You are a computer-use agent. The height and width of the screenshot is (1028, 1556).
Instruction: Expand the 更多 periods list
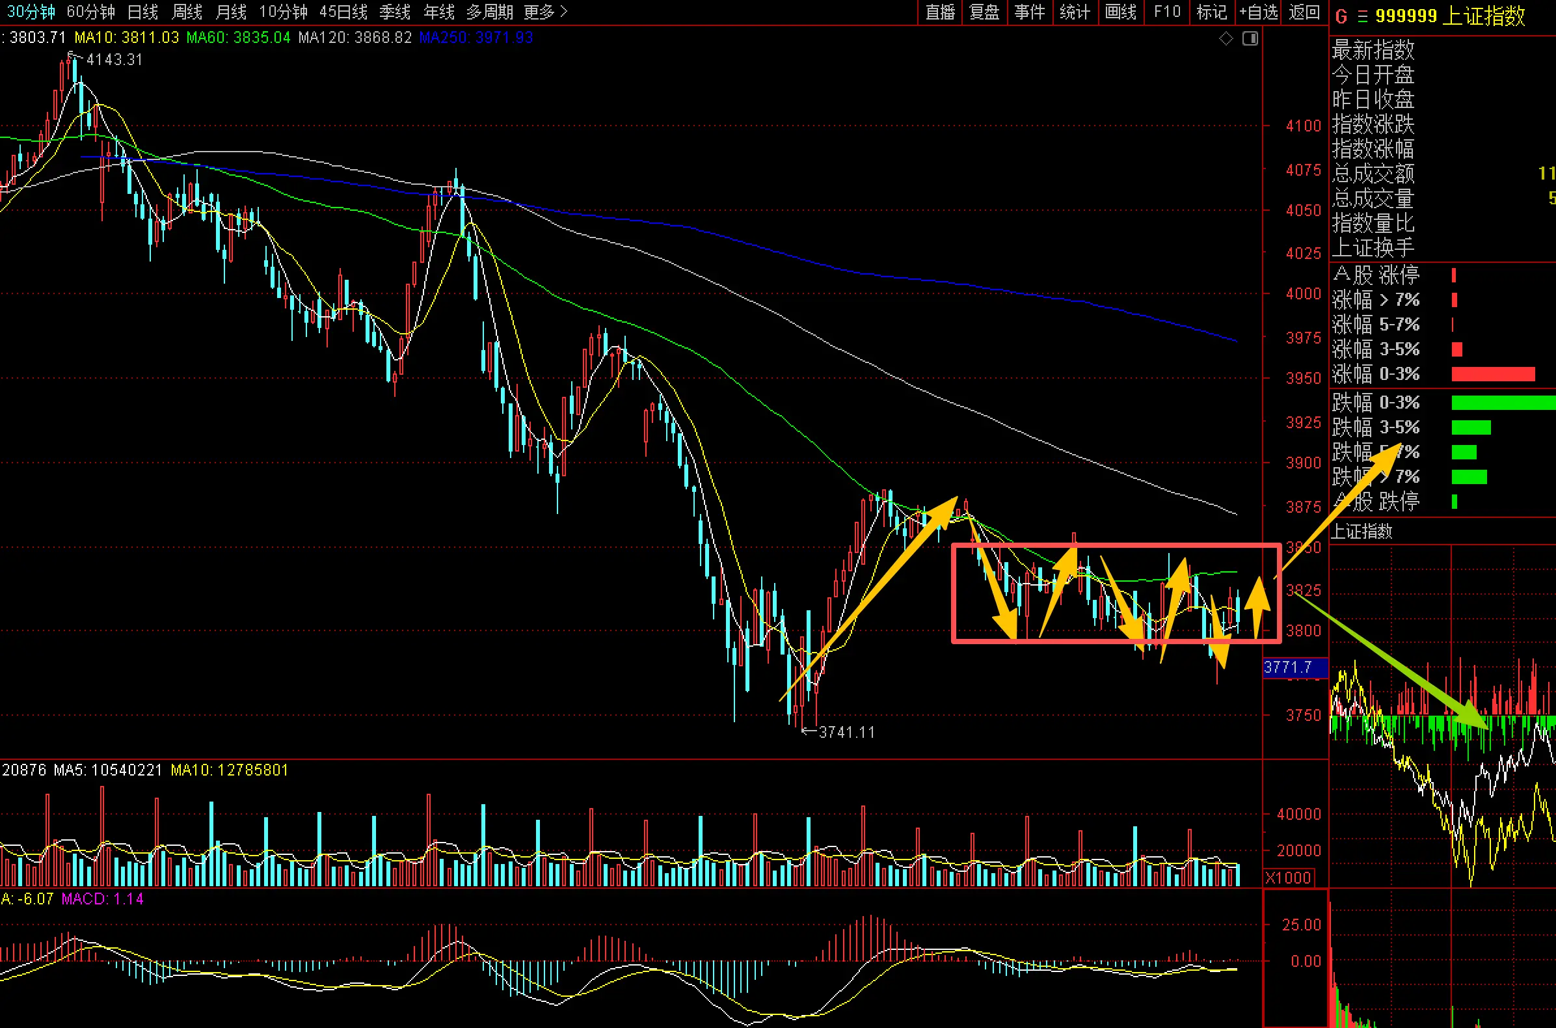[546, 12]
